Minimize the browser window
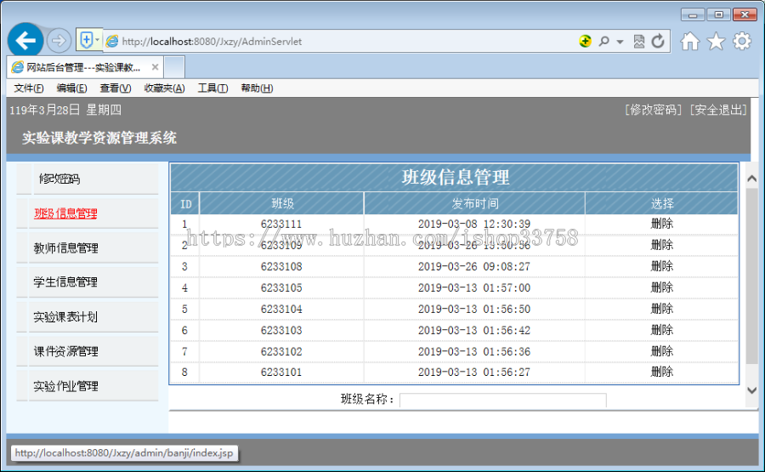Image resolution: width=765 pixels, height=472 pixels. (x=692, y=14)
